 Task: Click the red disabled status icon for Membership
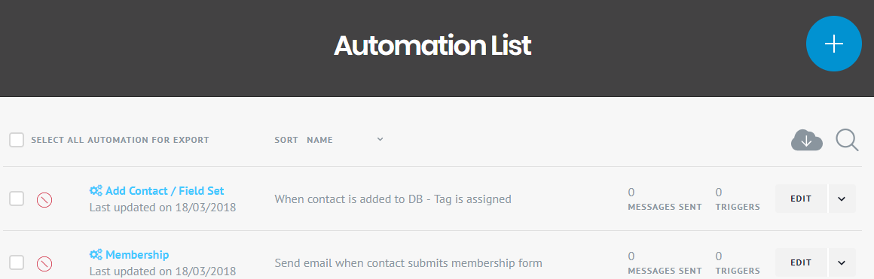(44, 263)
